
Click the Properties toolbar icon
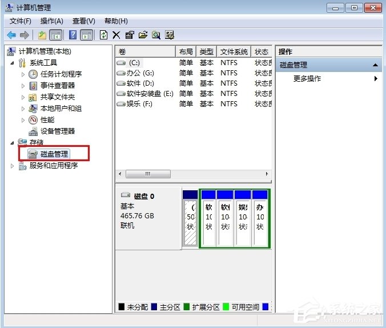click(130, 35)
